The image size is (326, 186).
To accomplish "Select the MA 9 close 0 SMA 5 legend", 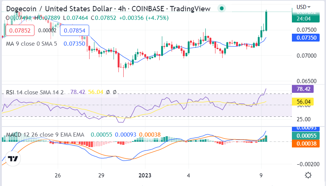I will coord(31,44).
